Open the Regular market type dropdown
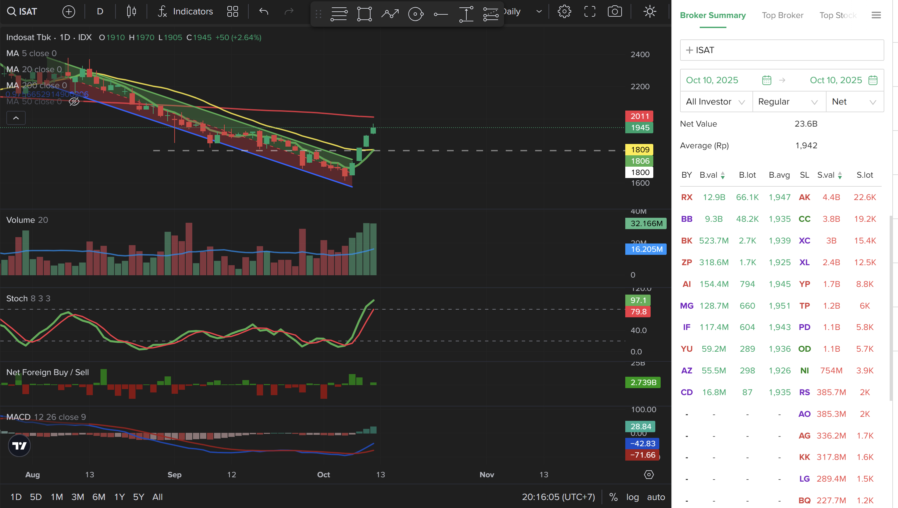The width and height of the screenshot is (898, 508). click(x=788, y=102)
